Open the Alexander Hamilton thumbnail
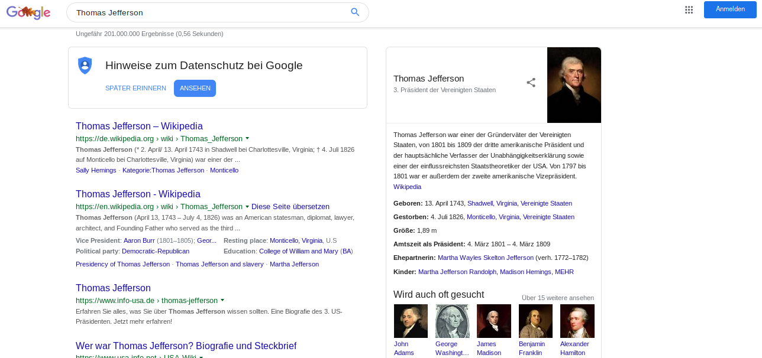Screen dimensions: 762x358 [x=577, y=321]
